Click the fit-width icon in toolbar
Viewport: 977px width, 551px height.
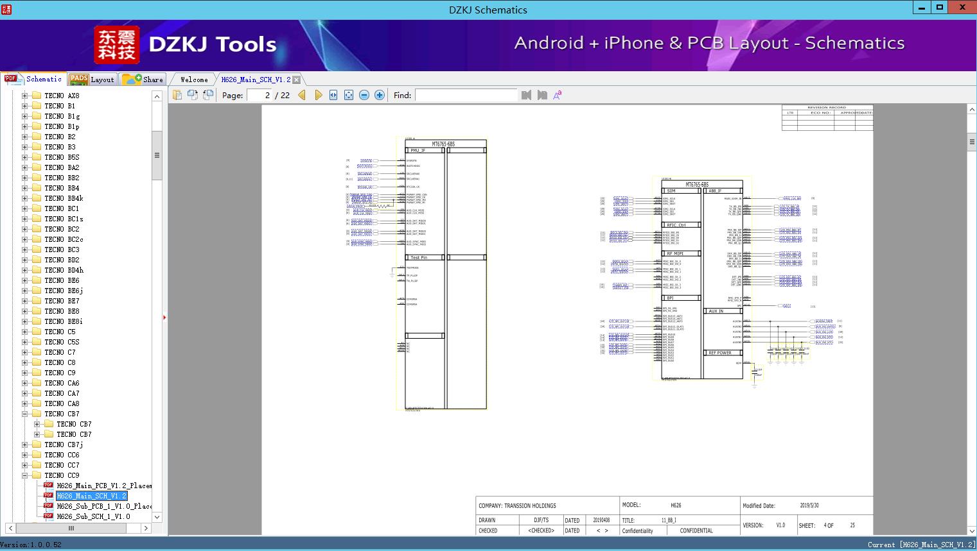click(333, 95)
